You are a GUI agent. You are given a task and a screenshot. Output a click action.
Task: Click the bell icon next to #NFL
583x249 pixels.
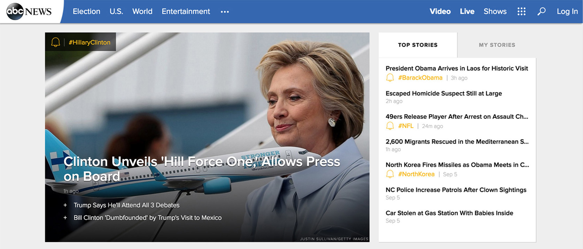coord(390,126)
